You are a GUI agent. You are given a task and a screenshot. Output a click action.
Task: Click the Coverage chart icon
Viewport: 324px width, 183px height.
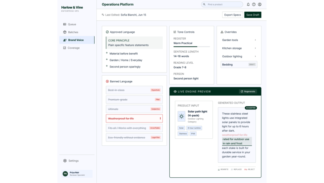[65, 48]
